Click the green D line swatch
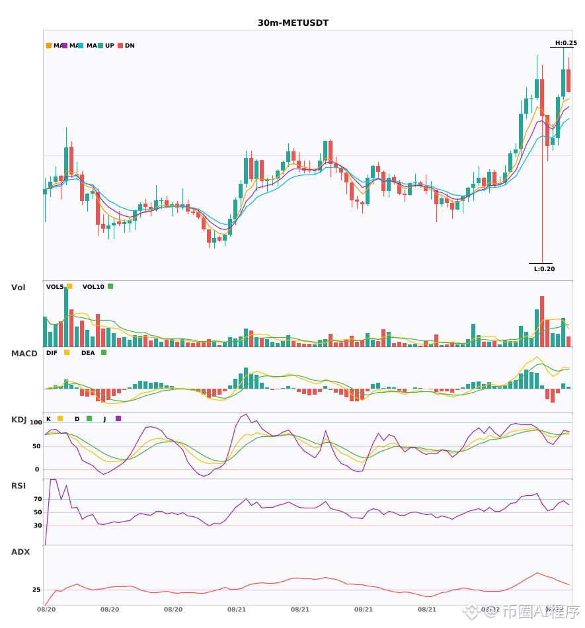585x628 pixels. (89, 418)
